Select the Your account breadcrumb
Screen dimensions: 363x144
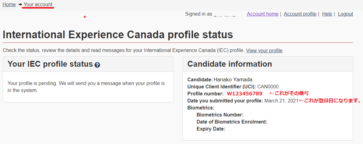[x=38, y=4]
